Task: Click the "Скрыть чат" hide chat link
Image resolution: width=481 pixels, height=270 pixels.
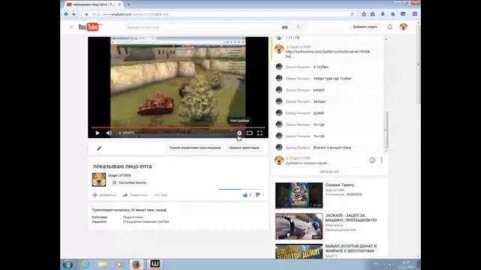Action: click(x=329, y=172)
